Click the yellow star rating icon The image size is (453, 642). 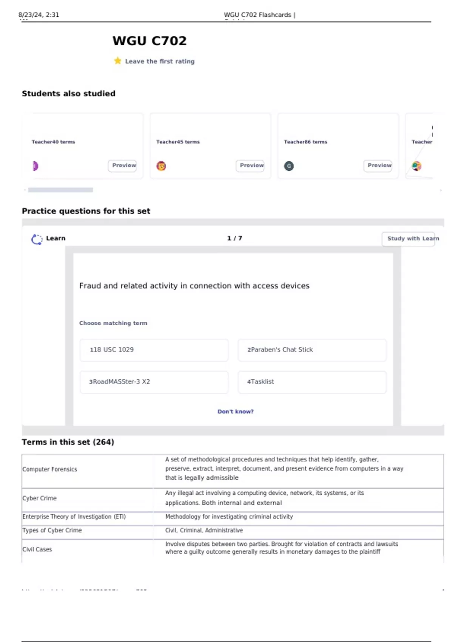click(117, 61)
